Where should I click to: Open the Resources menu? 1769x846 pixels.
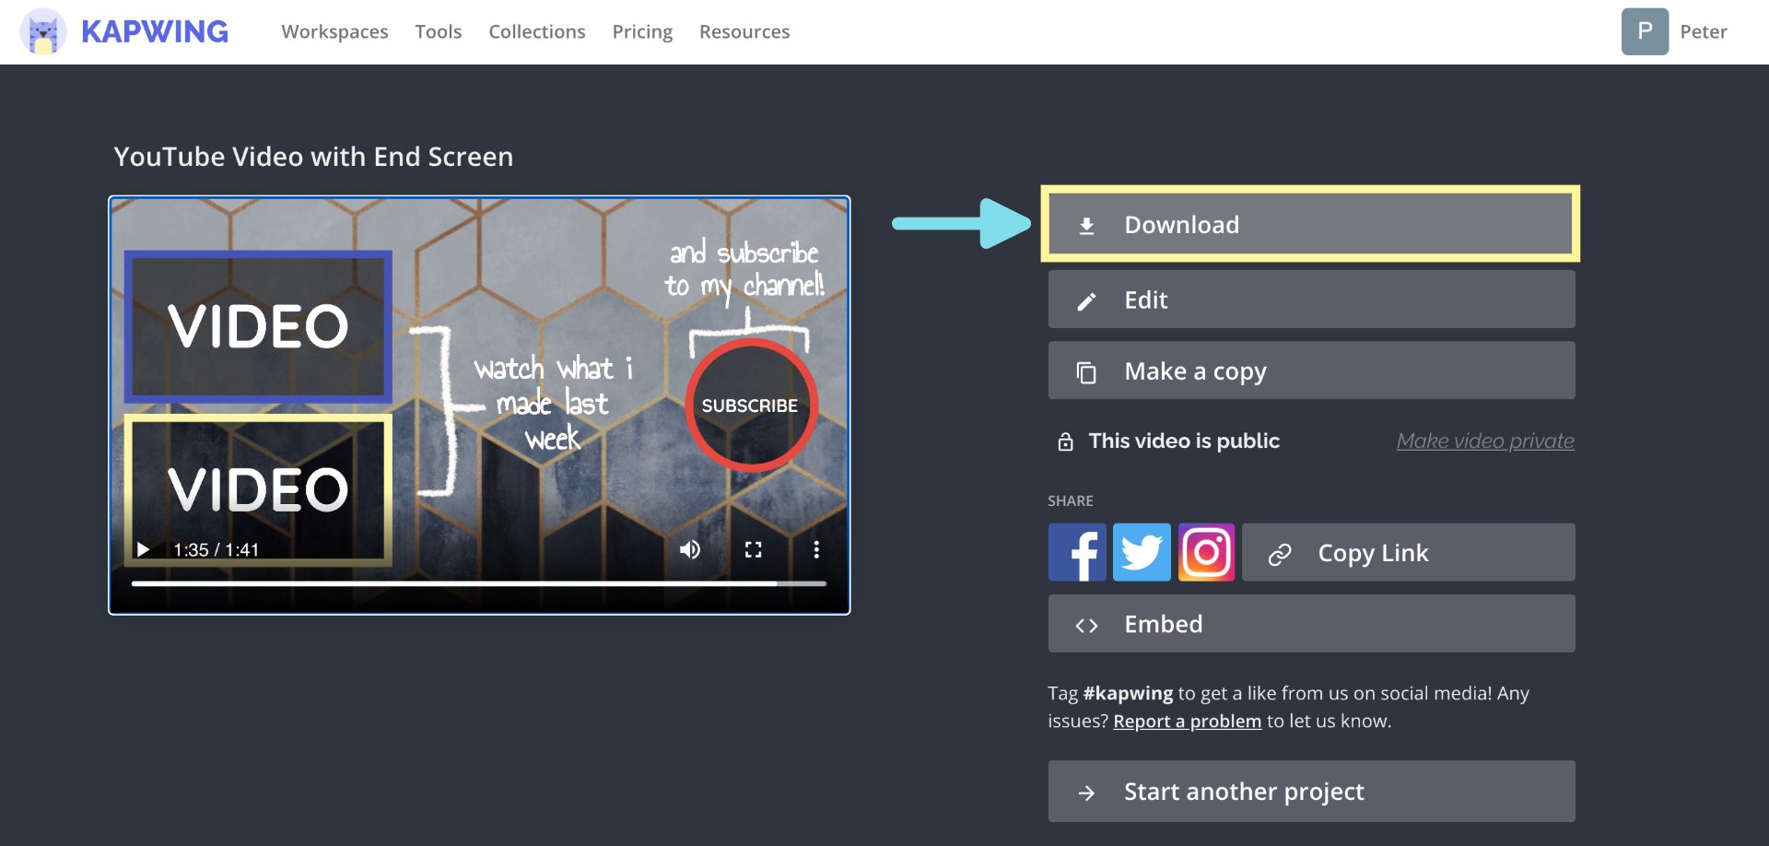coord(744,32)
